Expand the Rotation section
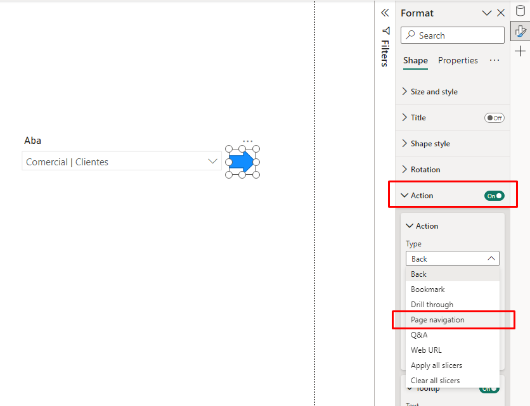530x406 pixels. [425, 170]
